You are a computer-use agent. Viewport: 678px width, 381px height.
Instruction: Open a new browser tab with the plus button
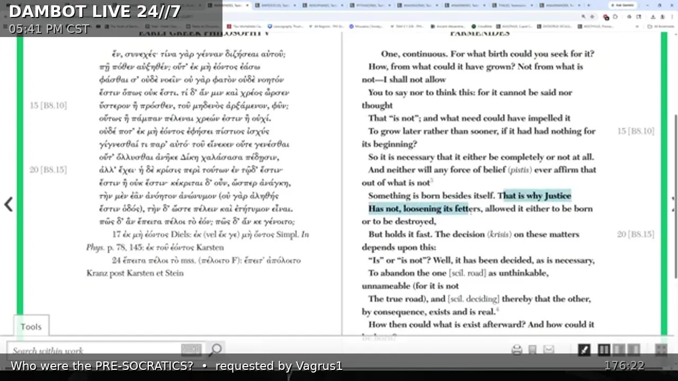tap(588, 5)
